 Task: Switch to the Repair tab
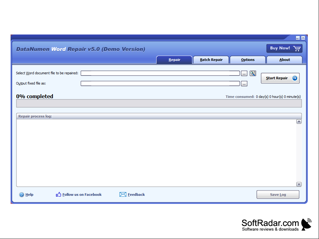pyautogui.click(x=174, y=60)
